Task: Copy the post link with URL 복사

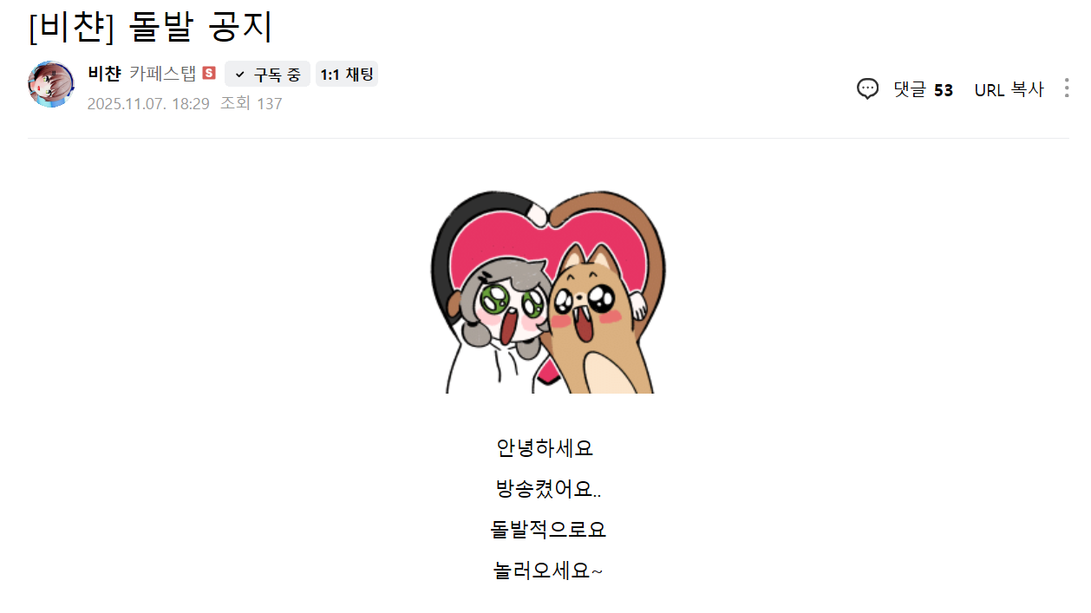Action: pos(1009,89)
